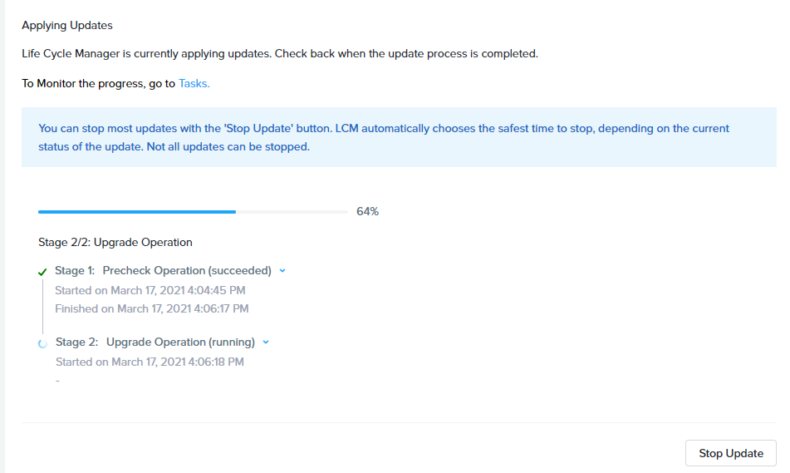Viewport: 790px width, 473px height.
Task: Click the Applying Updates heading
Action: (67, 25)
